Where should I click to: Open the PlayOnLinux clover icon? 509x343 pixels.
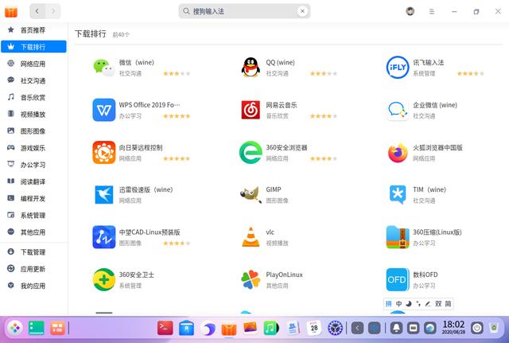251,279
